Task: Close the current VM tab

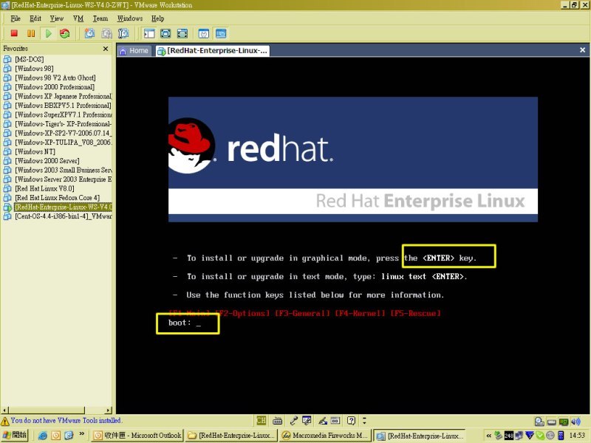Action: pyautogui.click(x=582, y=49)
